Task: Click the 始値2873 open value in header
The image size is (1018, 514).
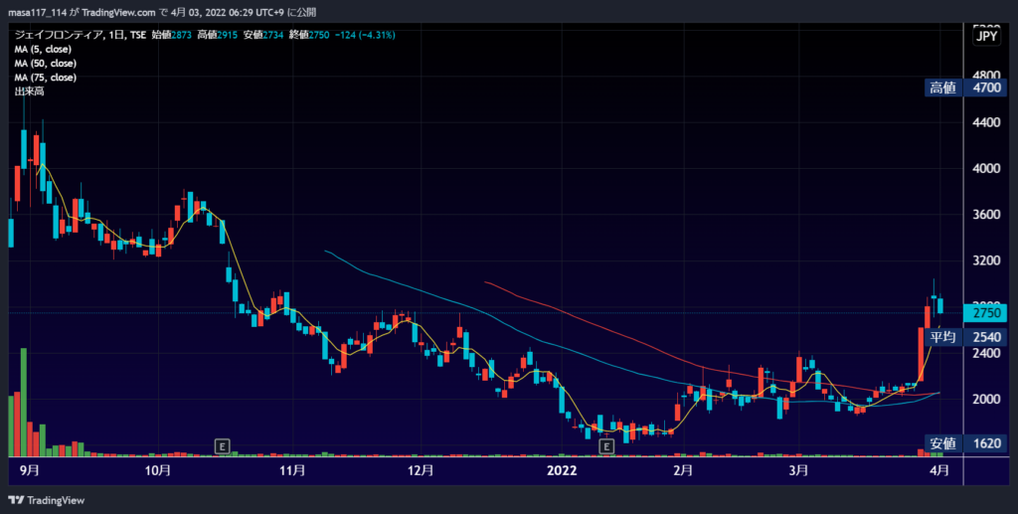Action: 171,35
